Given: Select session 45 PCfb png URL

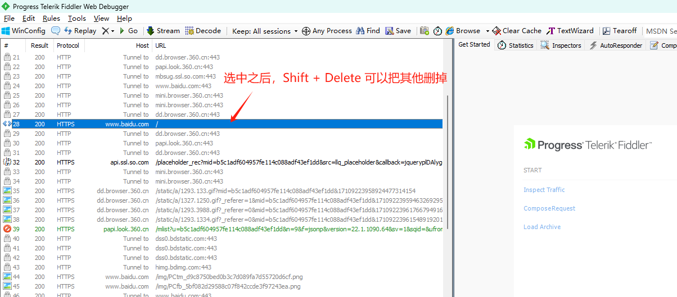Looking at the screenshot, I should (x=229, y=286).
